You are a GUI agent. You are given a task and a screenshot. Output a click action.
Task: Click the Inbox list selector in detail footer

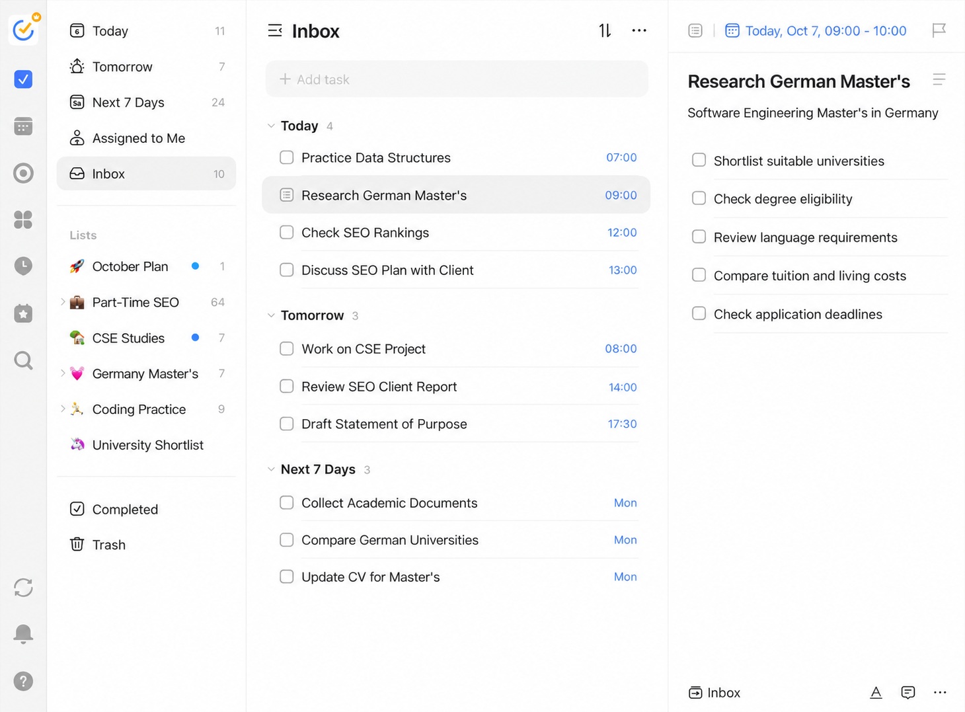(x=714, y=692)
